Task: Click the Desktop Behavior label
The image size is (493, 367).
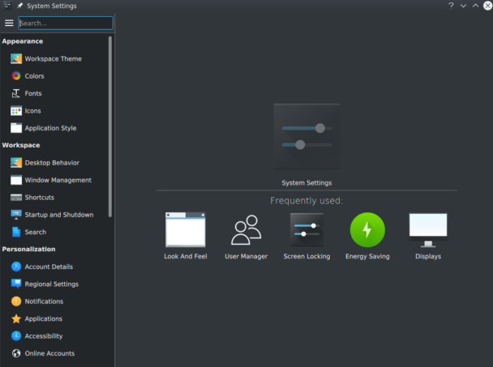Action: [x=52, y=163]
